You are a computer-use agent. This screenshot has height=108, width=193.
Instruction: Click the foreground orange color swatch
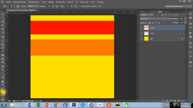pos(2,91)
